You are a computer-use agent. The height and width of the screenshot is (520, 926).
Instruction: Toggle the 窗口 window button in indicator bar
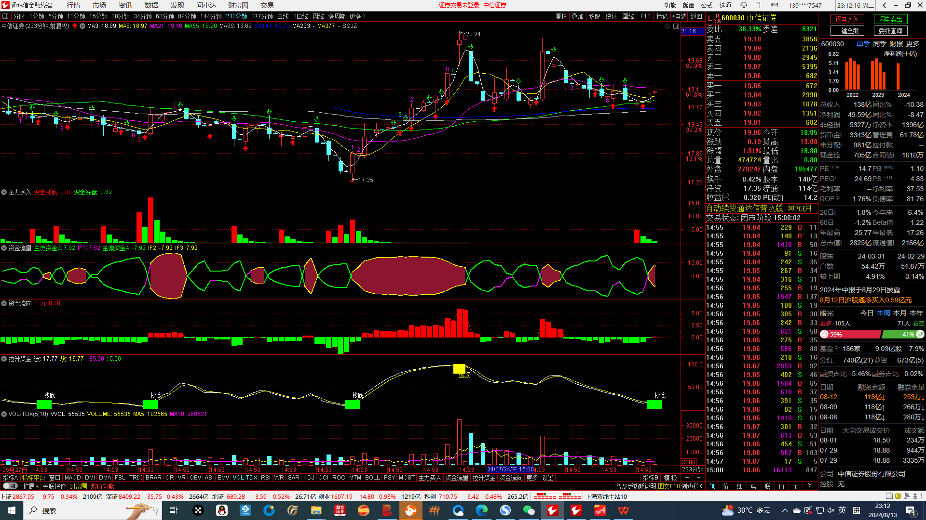[x=54, y=478]
